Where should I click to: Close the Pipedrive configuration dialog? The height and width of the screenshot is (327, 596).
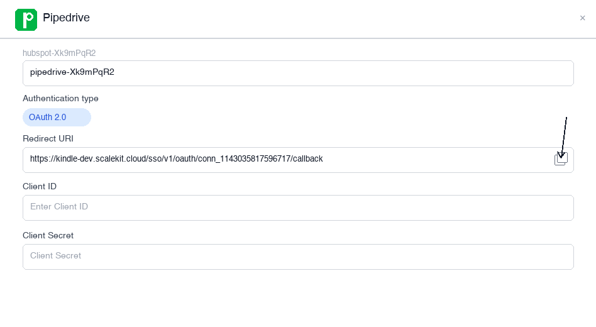(x=582, y=18)
